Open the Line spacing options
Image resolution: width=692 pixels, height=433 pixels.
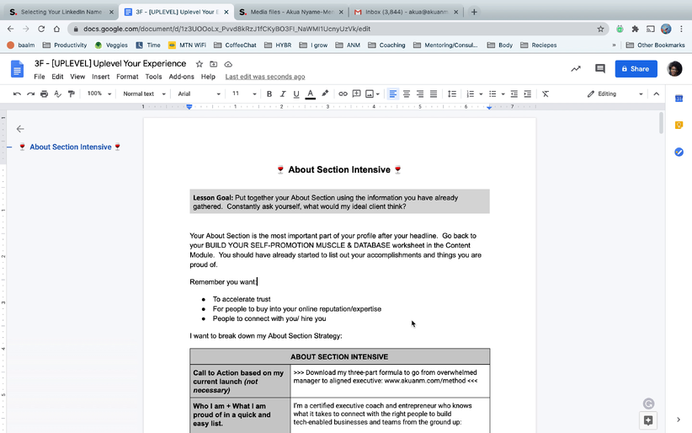452,94
